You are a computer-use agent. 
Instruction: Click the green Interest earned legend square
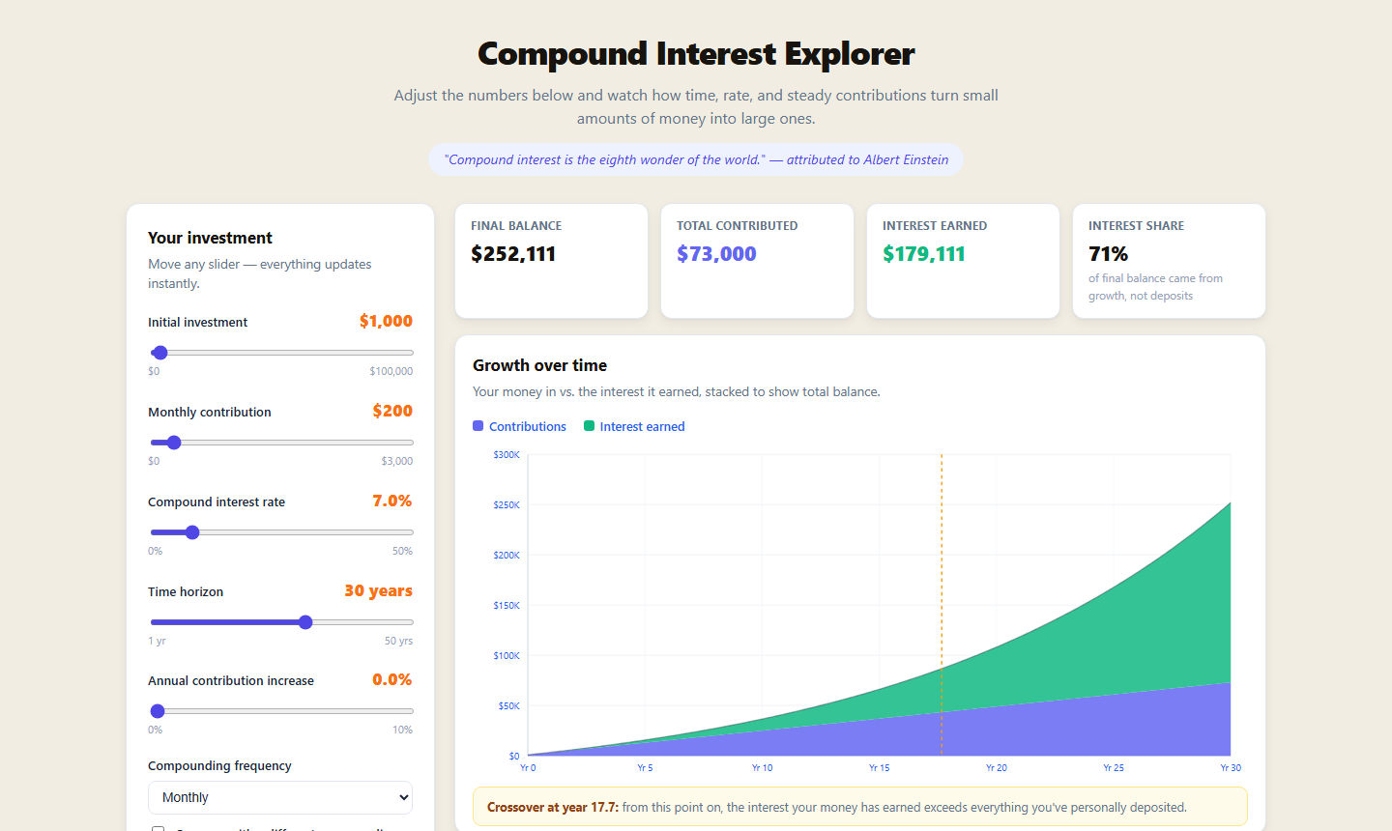pos(589,426)
